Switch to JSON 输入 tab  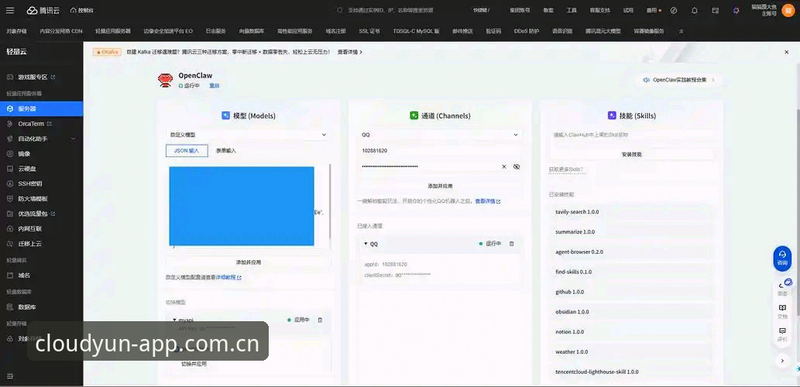tap(187, 150)
